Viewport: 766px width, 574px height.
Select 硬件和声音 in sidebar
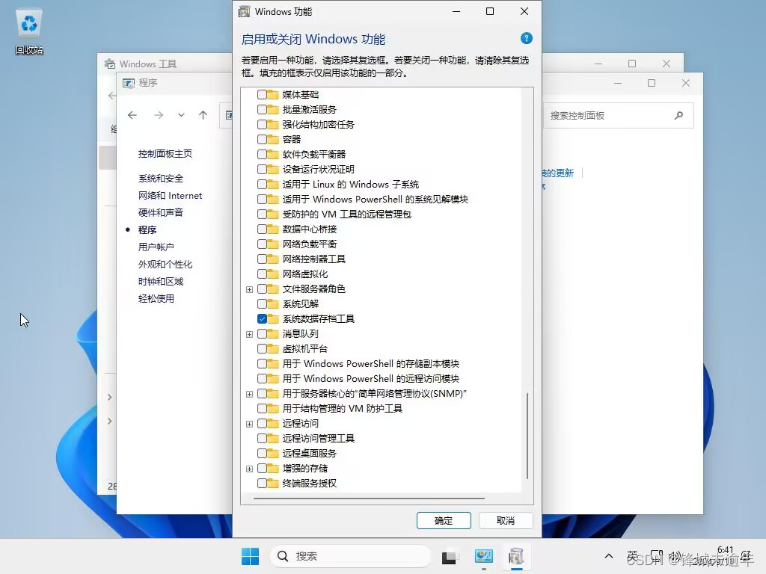click(161, 213)
